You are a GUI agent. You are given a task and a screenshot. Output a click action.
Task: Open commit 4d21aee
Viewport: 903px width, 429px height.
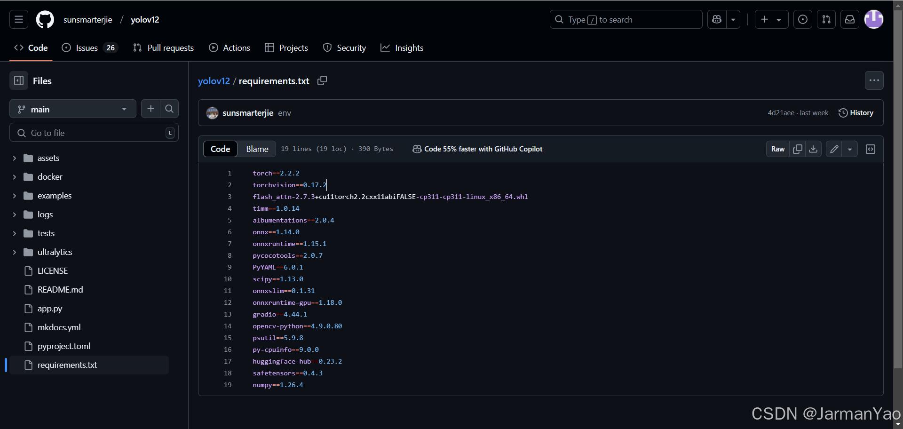pyautogui.click(x=781, y=113)
